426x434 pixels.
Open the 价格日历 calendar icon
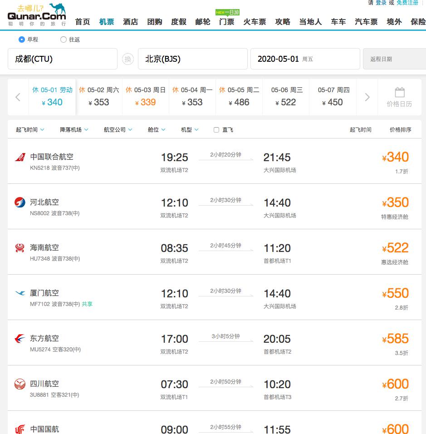pyautogui.click(x=400, y=93)
